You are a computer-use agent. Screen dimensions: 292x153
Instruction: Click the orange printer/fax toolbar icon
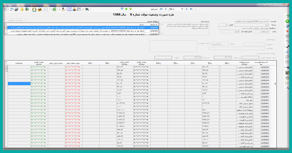pyautogui.click(x=40, y=10)
